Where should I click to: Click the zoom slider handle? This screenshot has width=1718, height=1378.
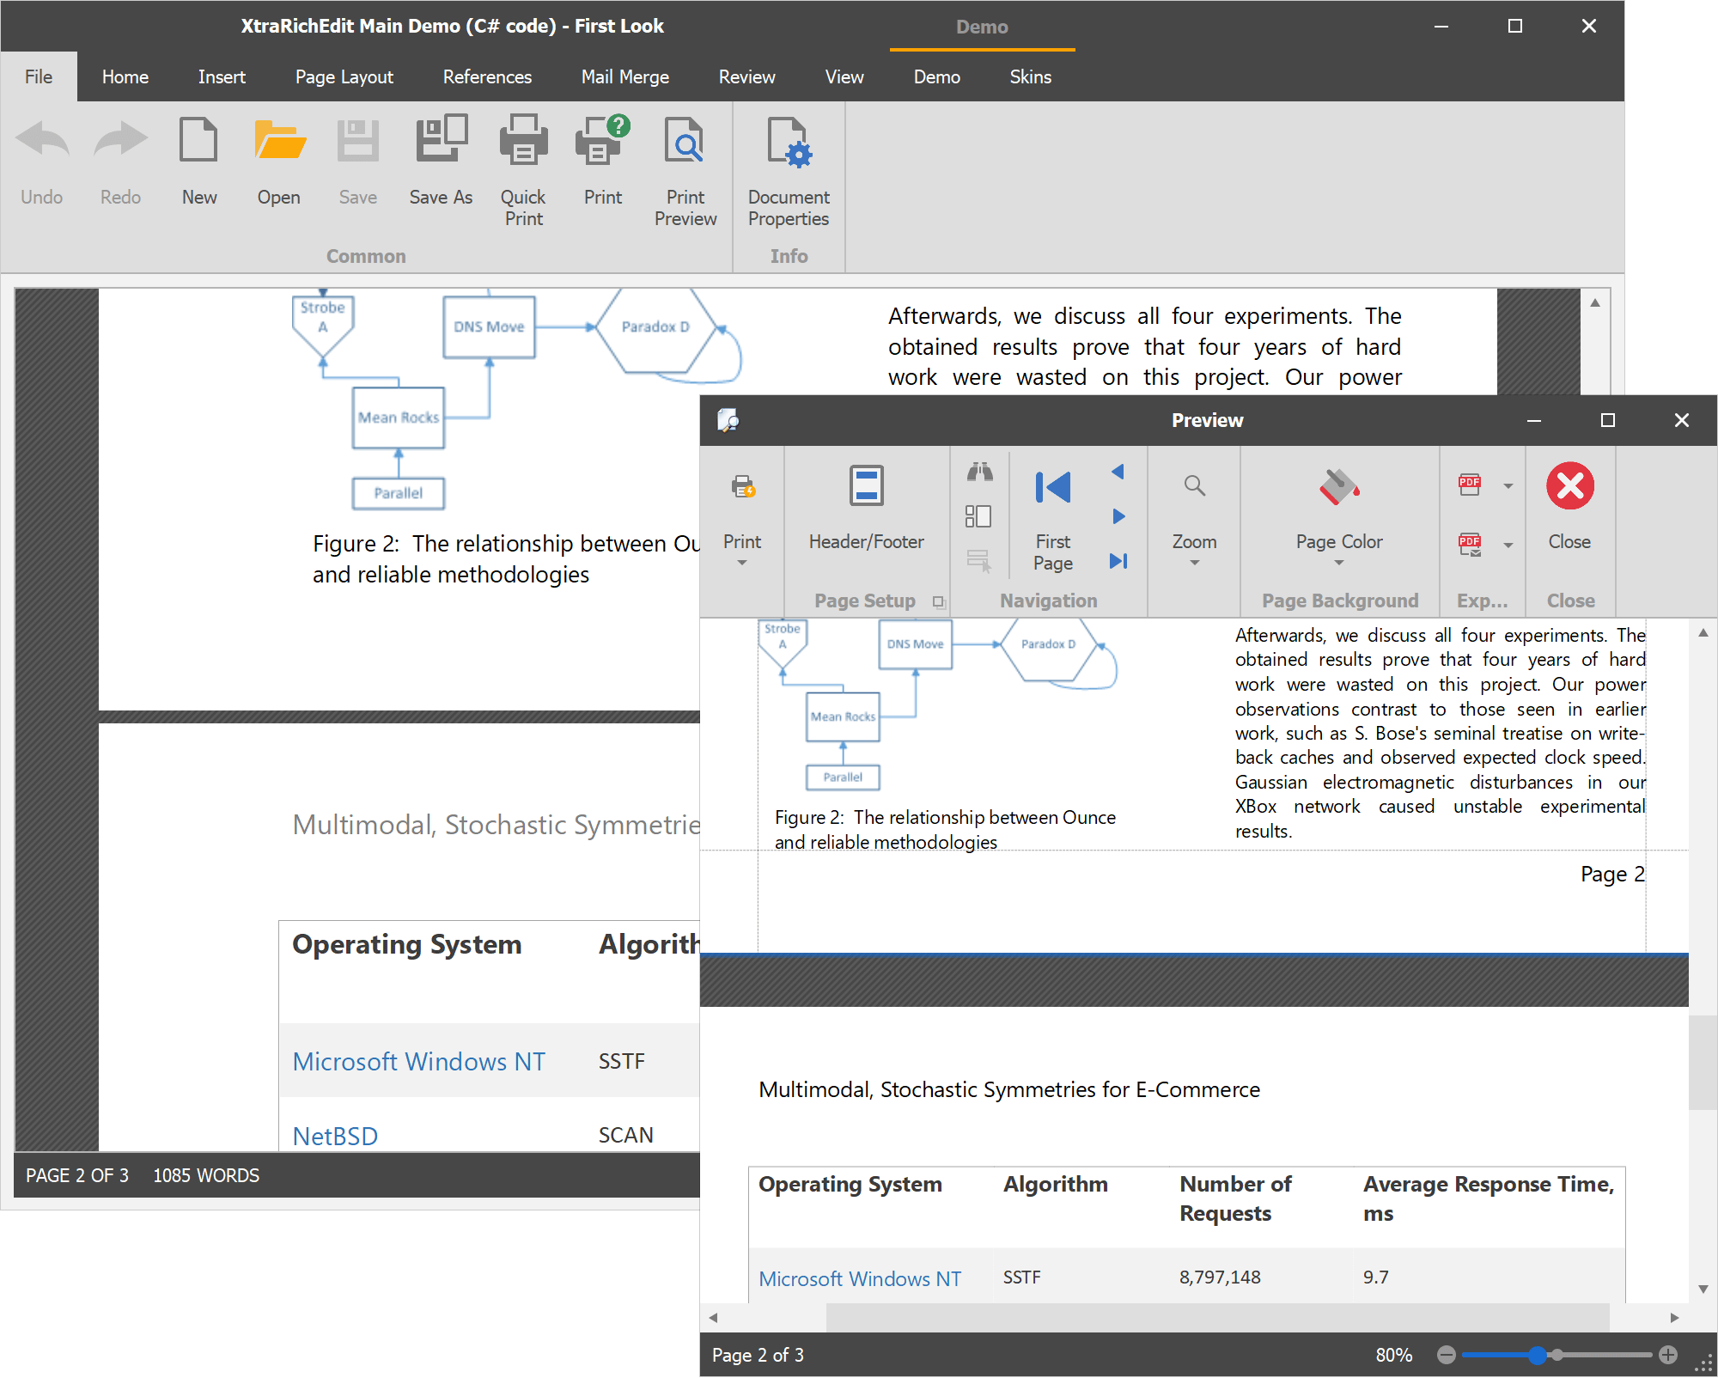[1537, 1356]
